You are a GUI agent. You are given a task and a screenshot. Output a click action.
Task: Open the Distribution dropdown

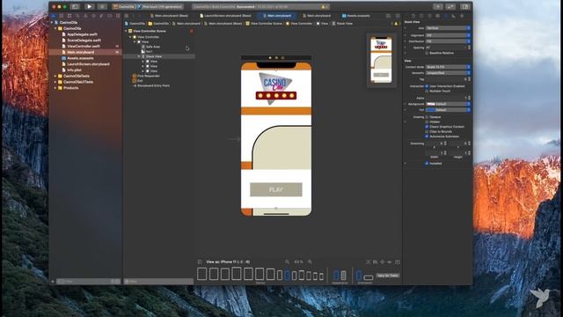coord(448,41)
